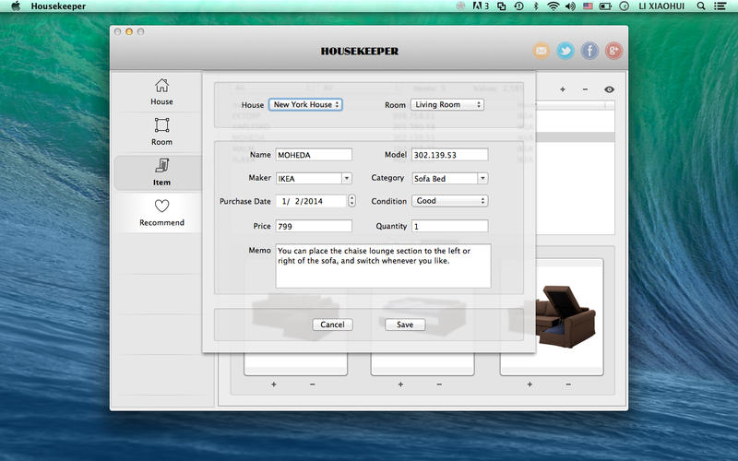Viewport: 738px width, 461px height.
Task: Open Time Machine menu bar icon
Action: (518, 6)
